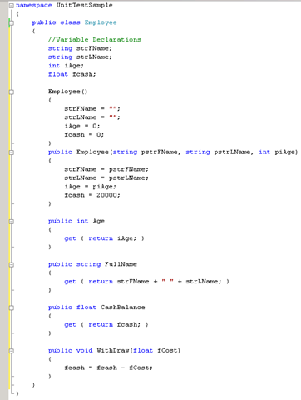Place cursor at string strFName declaration

(80, 48)
